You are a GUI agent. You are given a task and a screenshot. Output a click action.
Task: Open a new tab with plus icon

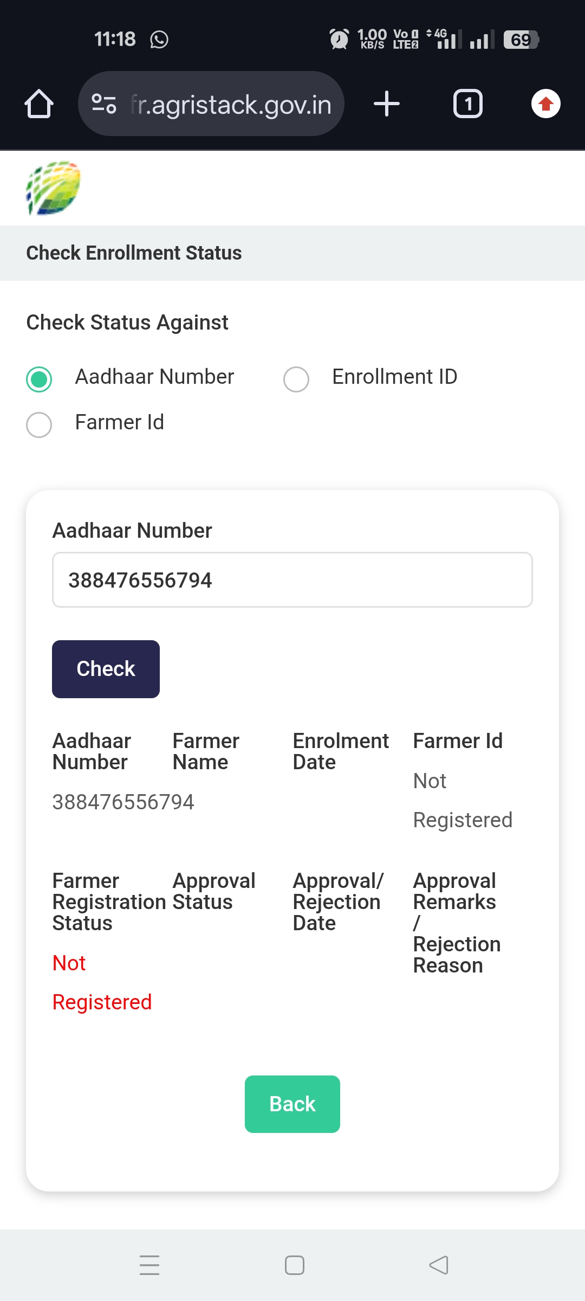[x=387, y=104]
